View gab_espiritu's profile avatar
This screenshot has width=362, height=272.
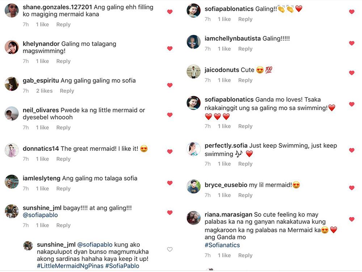tap(12, 84)
